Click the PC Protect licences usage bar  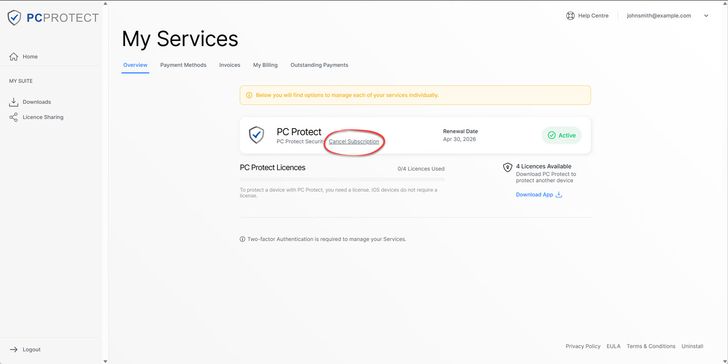pos(342,179)
